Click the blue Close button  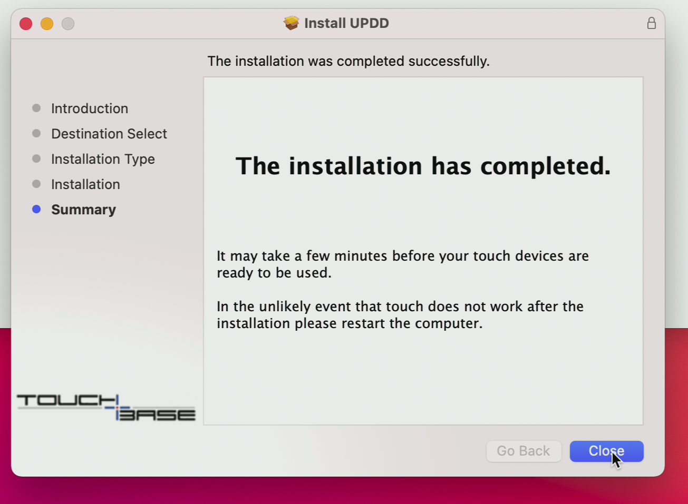(606, 451)
